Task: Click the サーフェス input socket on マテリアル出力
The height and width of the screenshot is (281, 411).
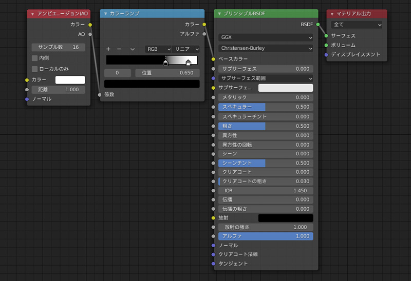Action: 326,36
